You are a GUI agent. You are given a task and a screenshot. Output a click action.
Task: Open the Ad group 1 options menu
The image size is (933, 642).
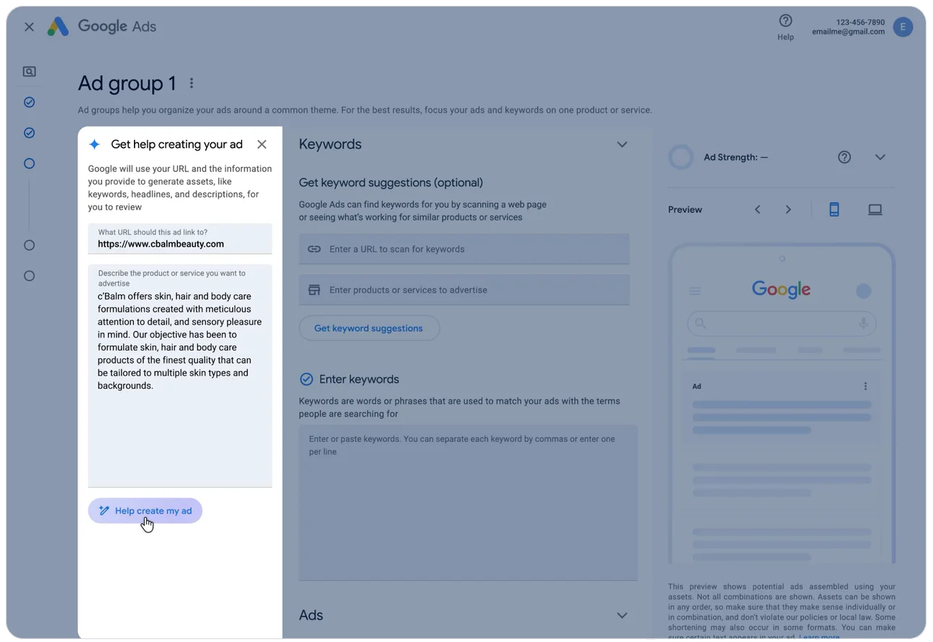click(x=191, y=83)
